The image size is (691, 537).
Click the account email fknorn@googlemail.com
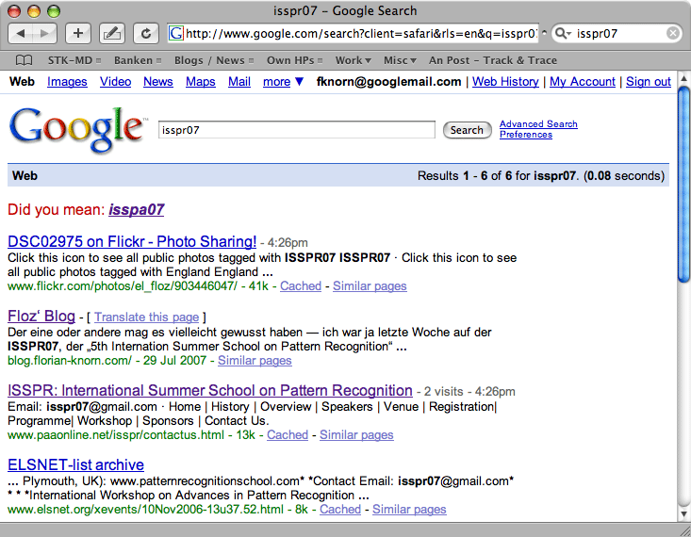pyautogui.click(x=388, y=82)
